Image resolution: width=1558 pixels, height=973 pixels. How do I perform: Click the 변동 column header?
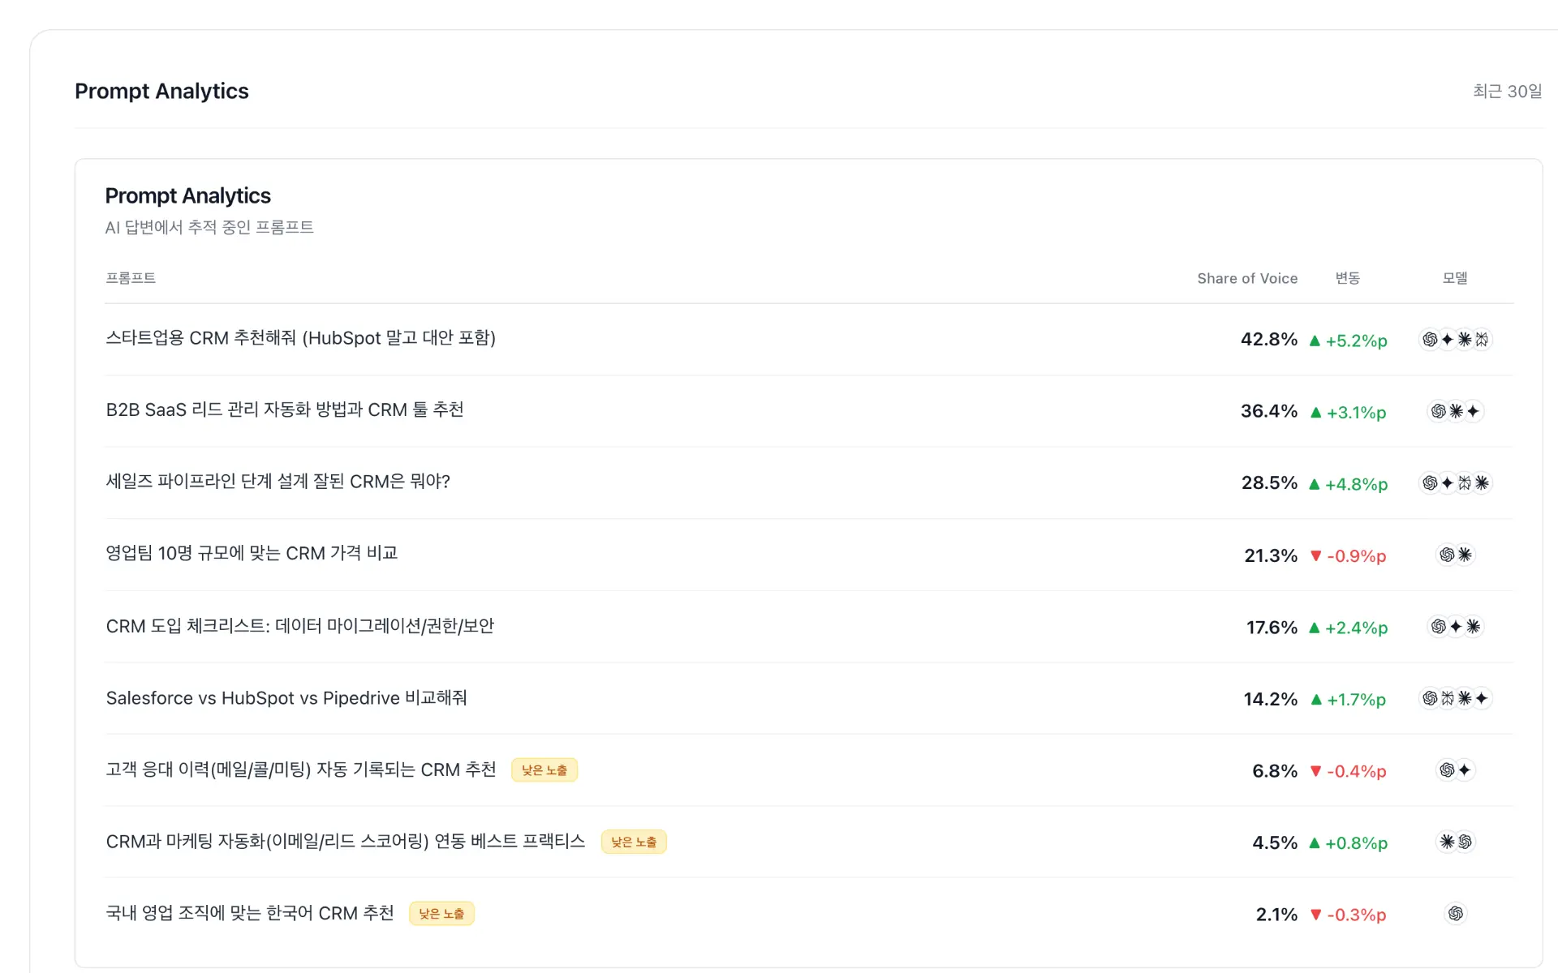[1348, 278]
